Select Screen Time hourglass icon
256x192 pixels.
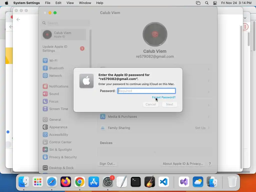(x=45, y=109)
